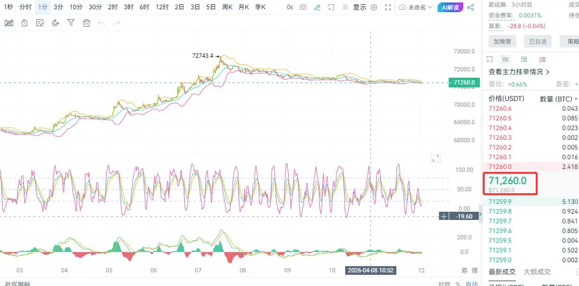Switch to the 10分 timeframe
The image size is (579, 286).
point(76,7)
